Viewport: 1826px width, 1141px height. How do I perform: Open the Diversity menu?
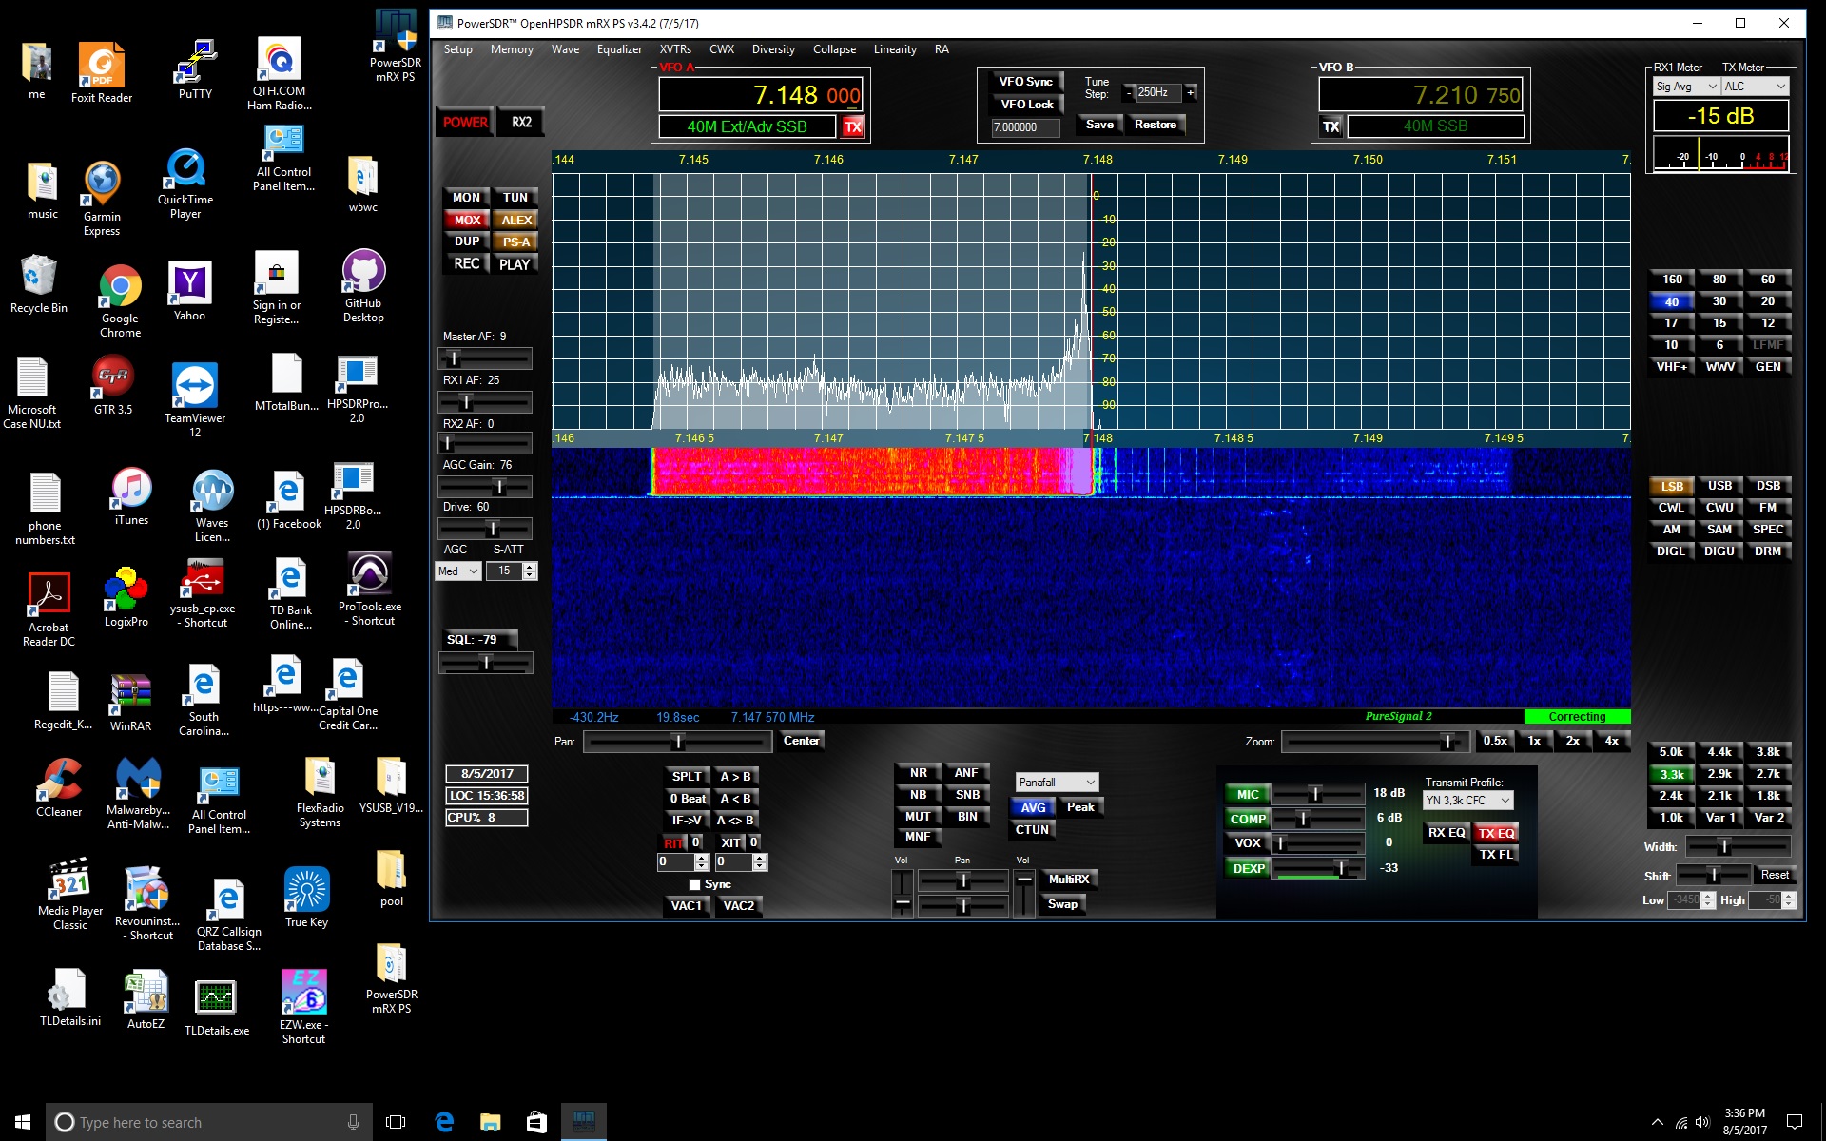(x=773, y=49)
